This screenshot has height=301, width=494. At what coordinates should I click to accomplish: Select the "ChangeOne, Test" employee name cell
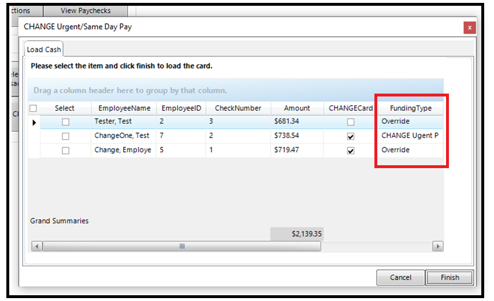pos(124,136)
